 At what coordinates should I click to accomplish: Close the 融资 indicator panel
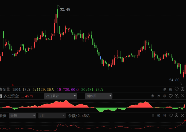182,115
